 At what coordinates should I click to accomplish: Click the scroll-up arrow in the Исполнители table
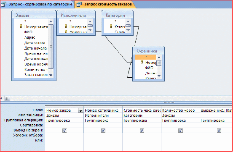coord(90,21)
